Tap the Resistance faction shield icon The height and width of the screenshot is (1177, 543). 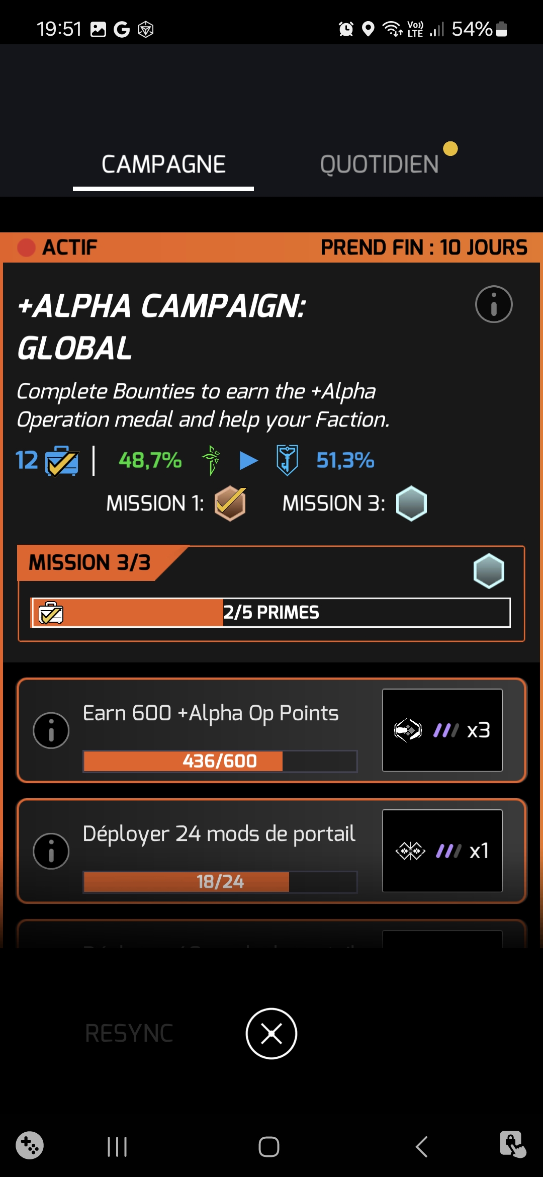pyautogui.click(x=287, y=460)
